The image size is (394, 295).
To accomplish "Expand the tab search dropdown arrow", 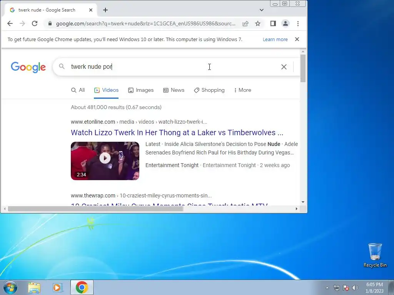I will coord(262,10).
